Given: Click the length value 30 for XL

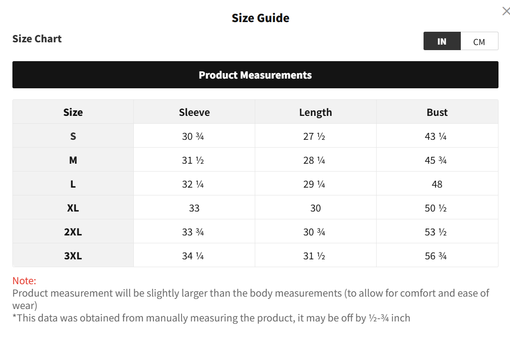Looking at the screenshot, I should pos(315,208).
